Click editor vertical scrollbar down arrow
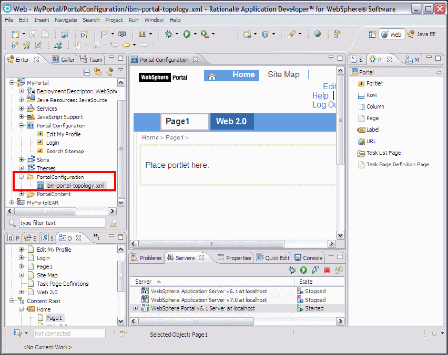The width and height of the screenshot is (448, 355). tap(340, 235)
